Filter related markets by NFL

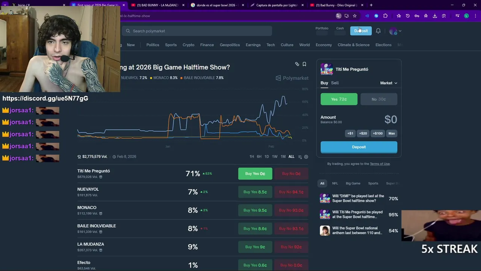[x=335, y=183]
